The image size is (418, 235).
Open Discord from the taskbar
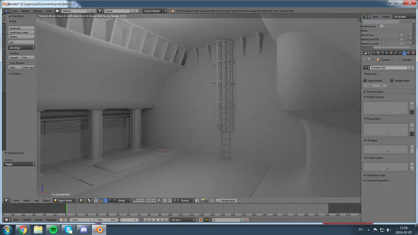click(84, 229)
